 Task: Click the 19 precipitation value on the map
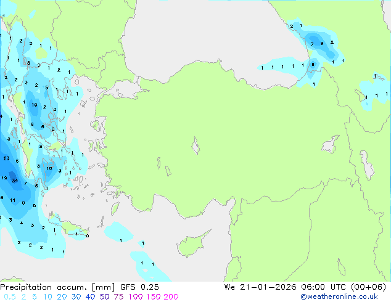click(x=4, y=178)
